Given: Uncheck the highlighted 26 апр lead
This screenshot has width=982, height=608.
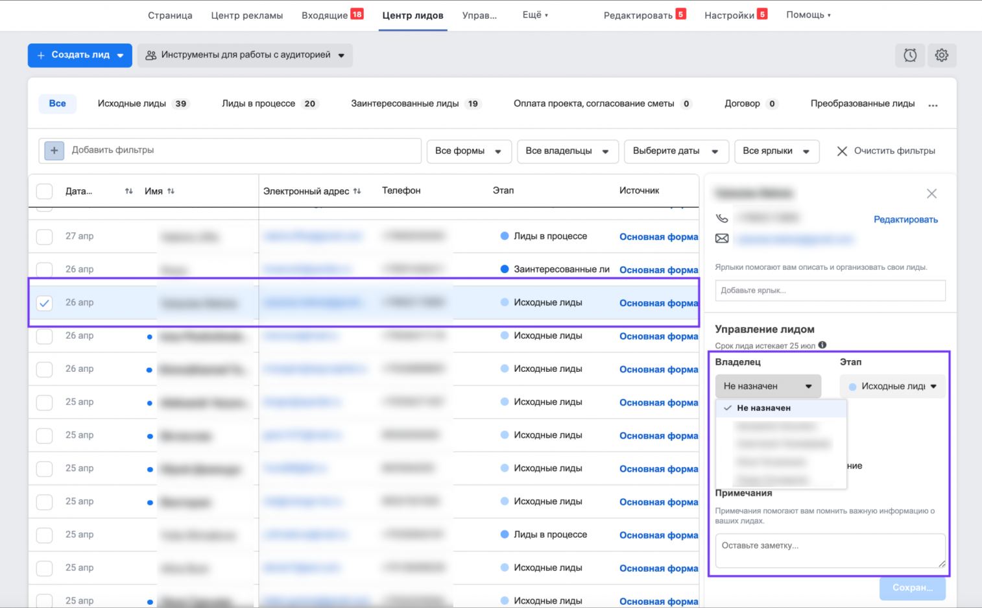Looking at the screenshot, I should 44,303.
